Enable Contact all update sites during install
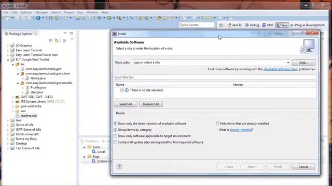 point(115,143)
